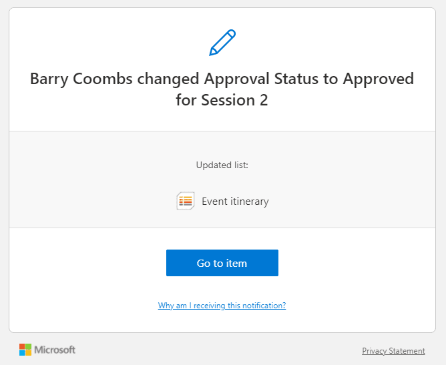Click the green square in Microsoft logo
446x365 pixels.
pyautogui.click(x=29, y=346)
